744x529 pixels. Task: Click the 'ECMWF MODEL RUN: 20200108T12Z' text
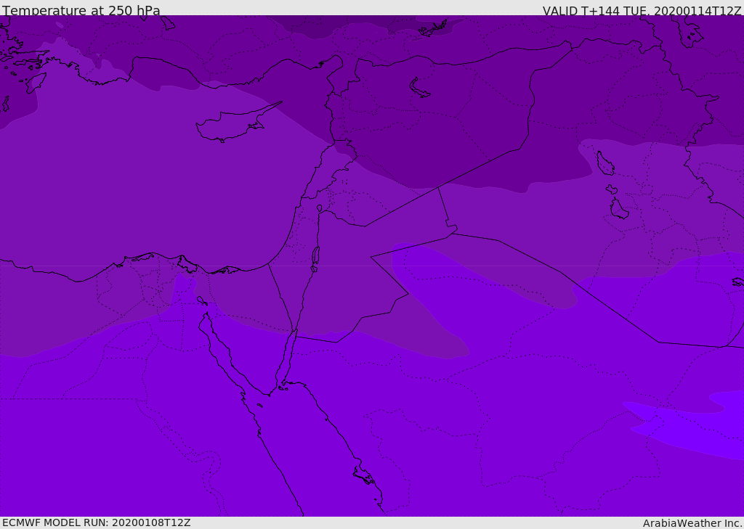coord(97,523)
